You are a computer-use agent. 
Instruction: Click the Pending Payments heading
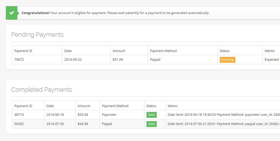point(38,35)
